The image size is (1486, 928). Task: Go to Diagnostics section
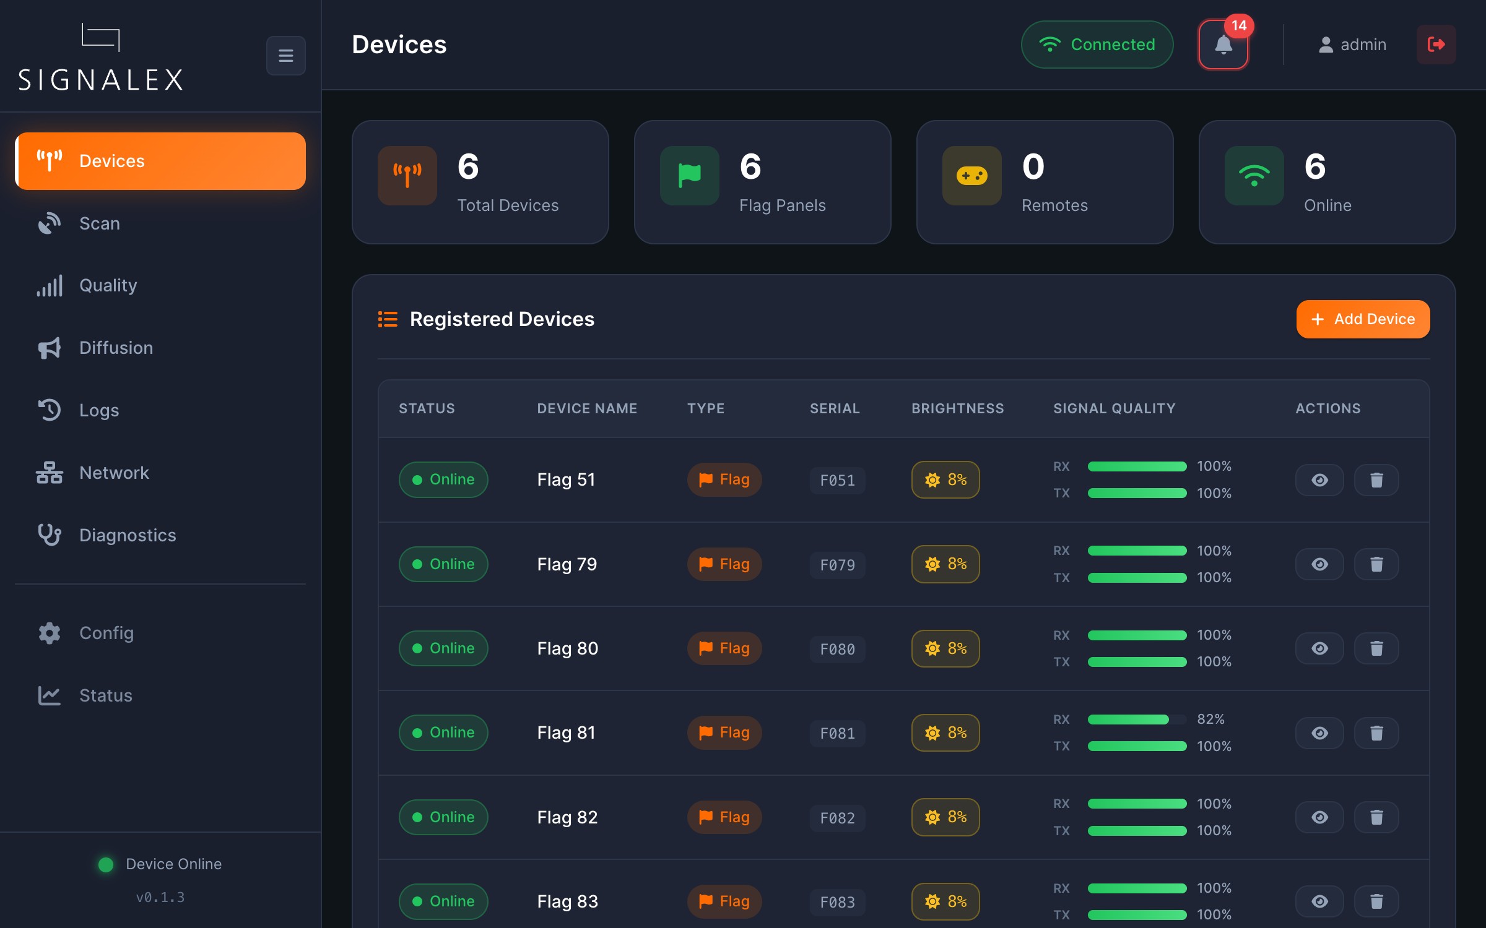pyautogui.click(x=127, y=535)
